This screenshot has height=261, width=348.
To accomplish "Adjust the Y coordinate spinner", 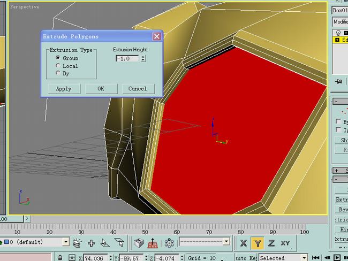I will [146, 258].
